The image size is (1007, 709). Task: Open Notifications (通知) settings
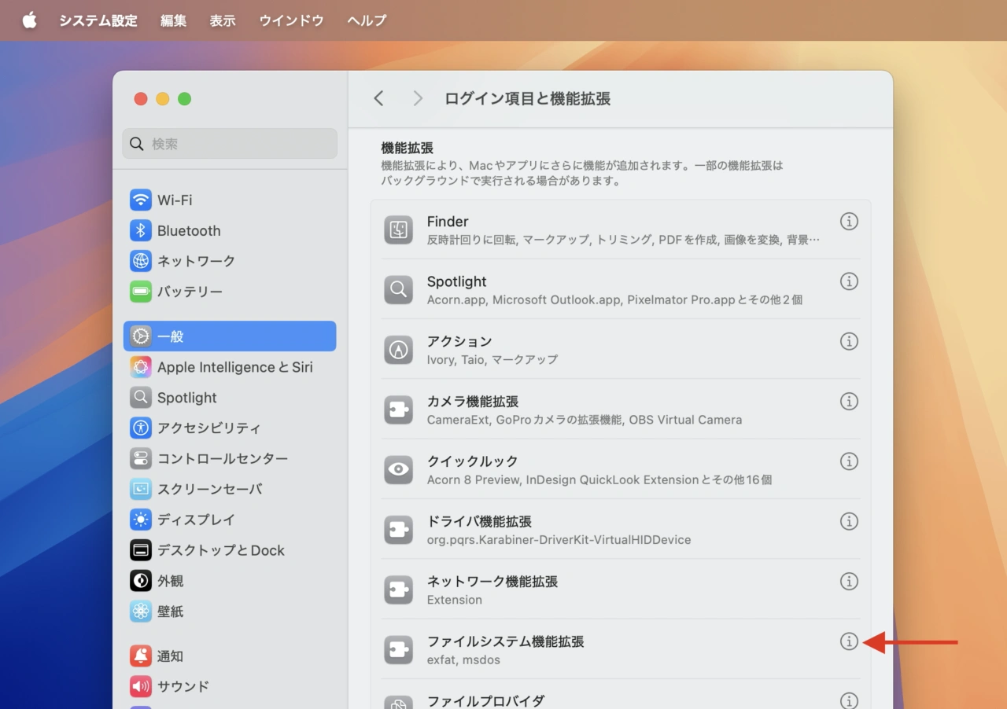pyautogui.click(x=170, y=656)
